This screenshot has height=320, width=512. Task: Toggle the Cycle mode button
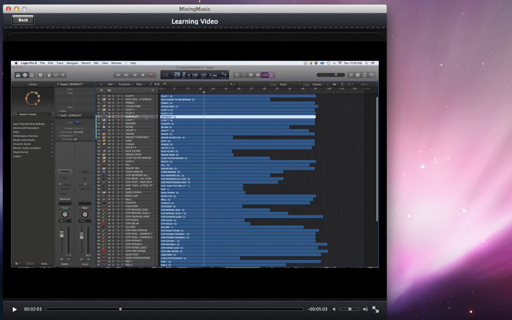pos(237,75)
